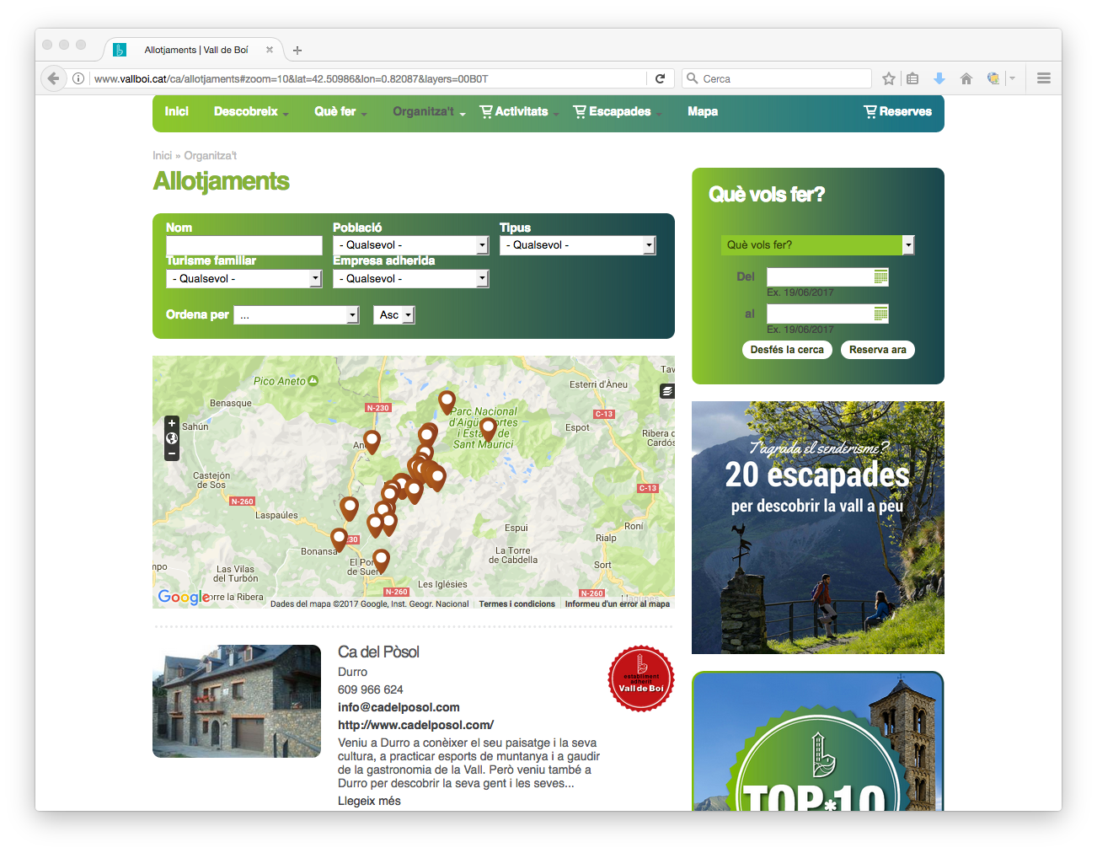
Task: Bookmark this page with the star icon
Action: [888, 78]
